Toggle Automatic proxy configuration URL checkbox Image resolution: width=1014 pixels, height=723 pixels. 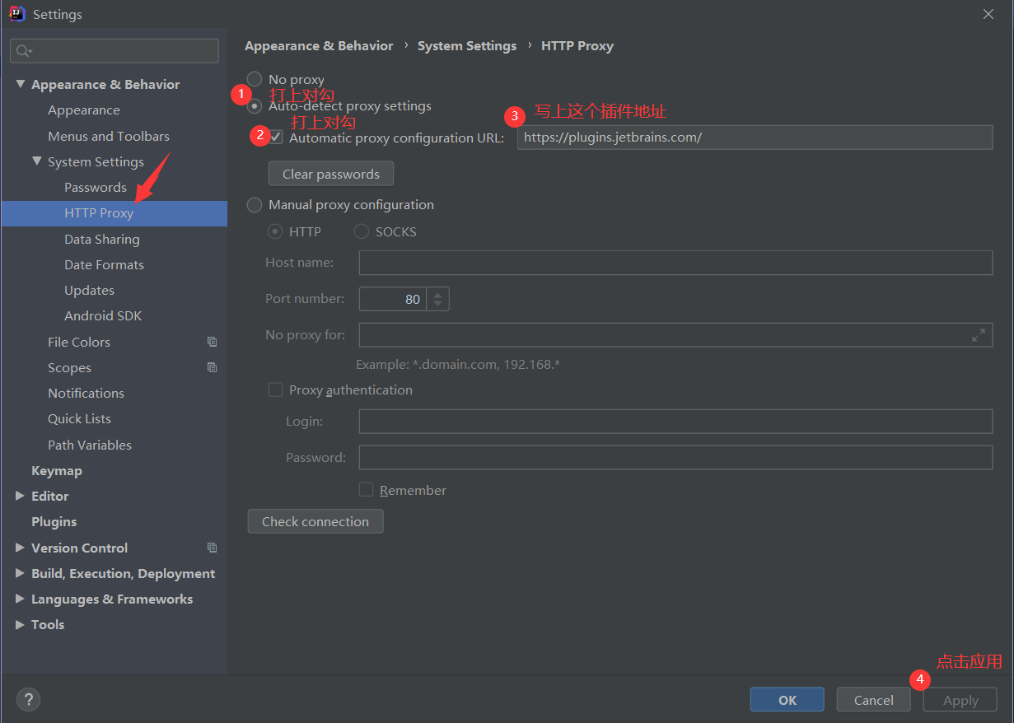coord(276,138)
